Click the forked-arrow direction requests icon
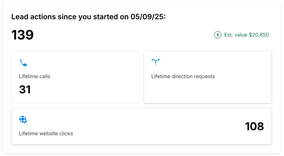 155,62
